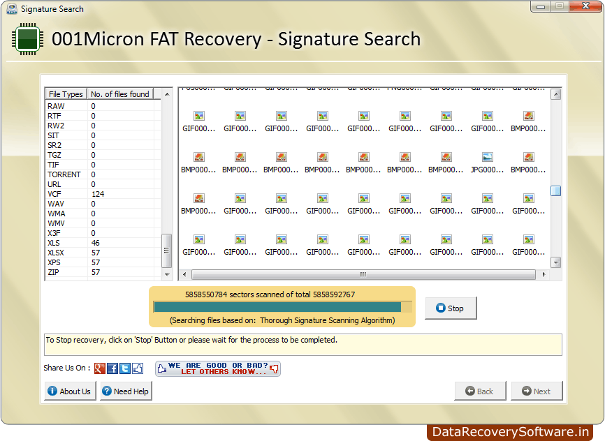Screen dimensions: 605x441
Task: Go Back to previous step
Action: pyautogui.click(x=480, y=391)
